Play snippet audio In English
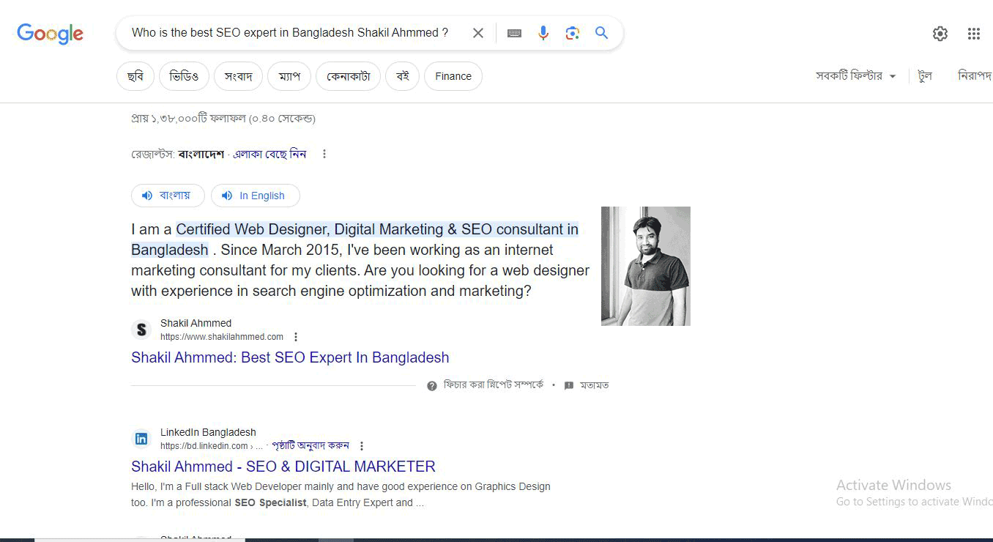 255,196
